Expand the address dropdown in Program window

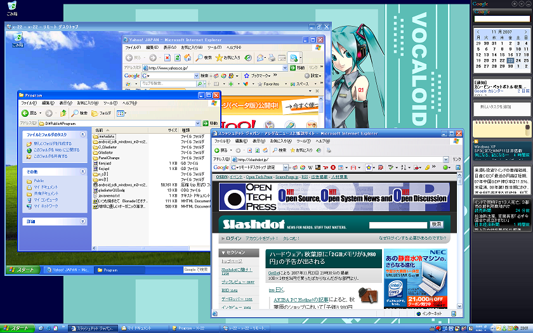coord(197,123)
